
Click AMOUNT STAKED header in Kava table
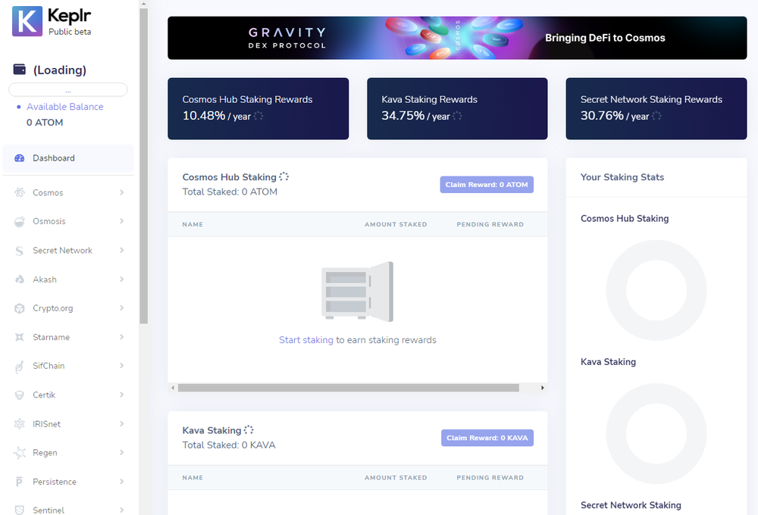click(396, 477)
